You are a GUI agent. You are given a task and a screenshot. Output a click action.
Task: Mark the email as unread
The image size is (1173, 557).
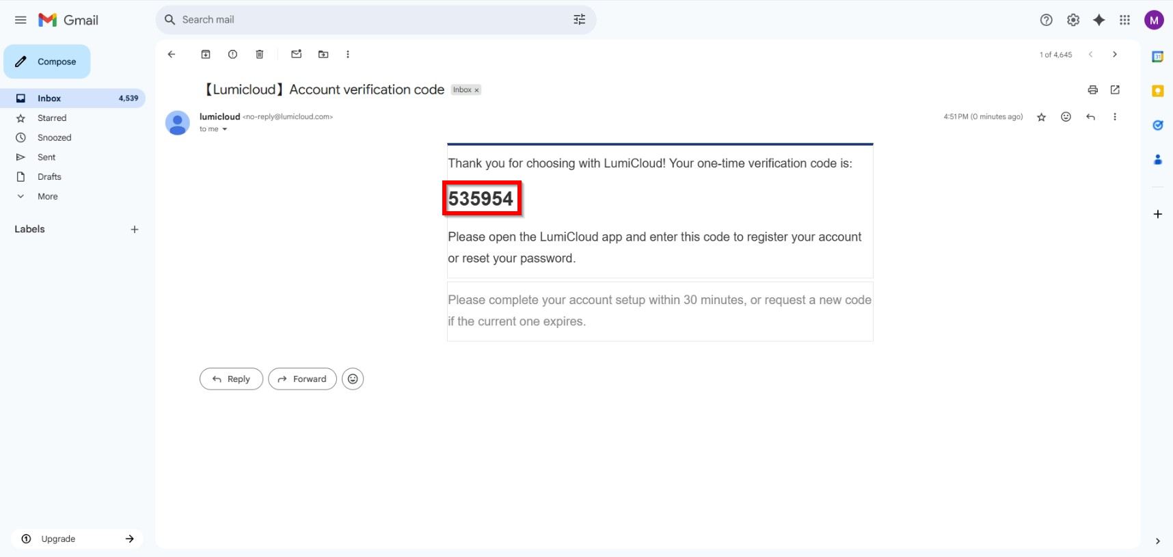coord(296,55)
